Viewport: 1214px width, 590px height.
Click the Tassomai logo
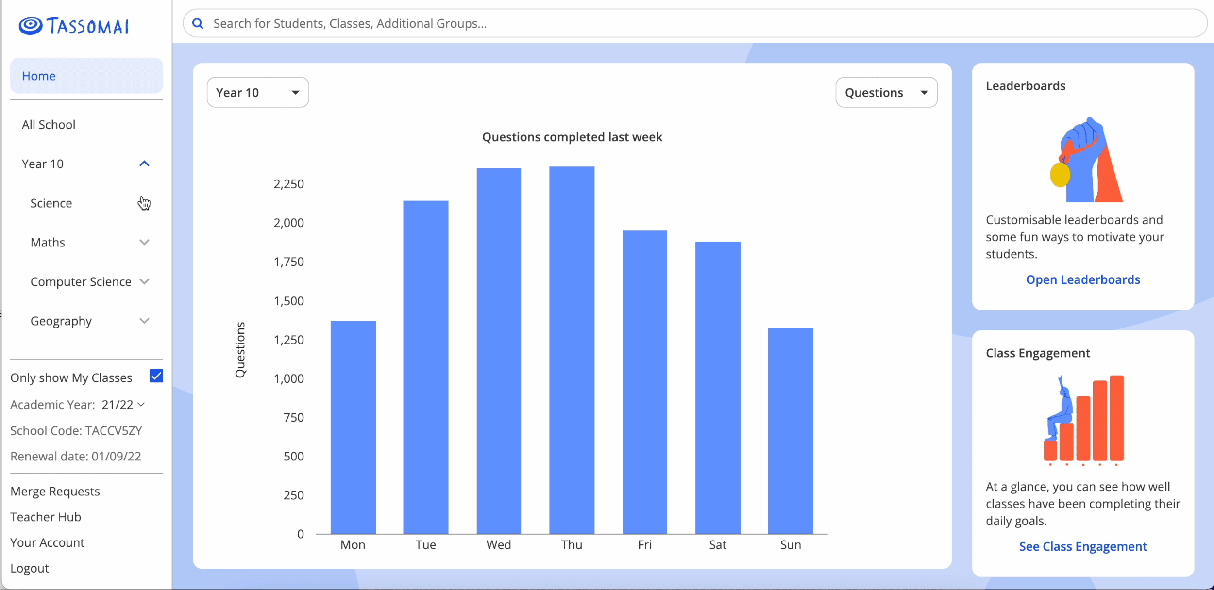[x=74, y=26]
